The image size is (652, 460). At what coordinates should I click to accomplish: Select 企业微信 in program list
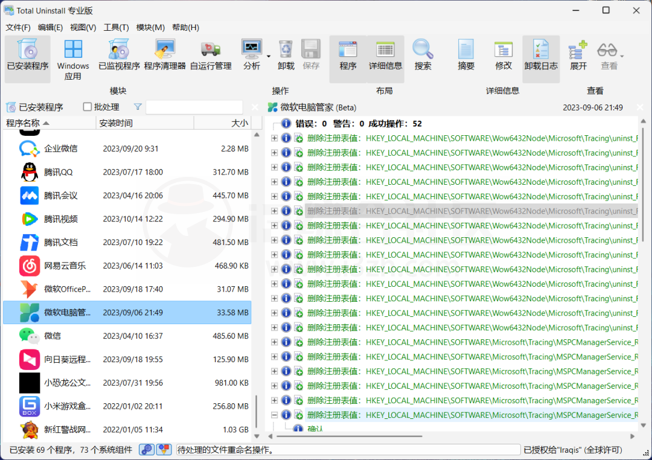click(127, 149)
